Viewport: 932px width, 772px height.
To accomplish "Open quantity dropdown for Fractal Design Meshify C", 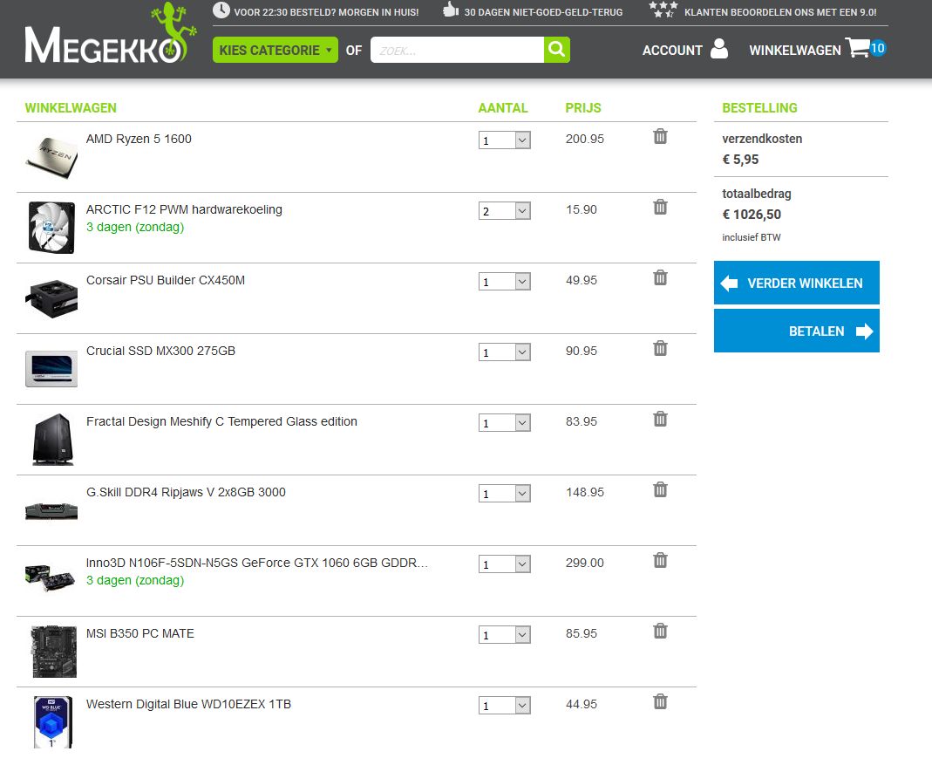I will pyautogui.click(x=505, y=423).
